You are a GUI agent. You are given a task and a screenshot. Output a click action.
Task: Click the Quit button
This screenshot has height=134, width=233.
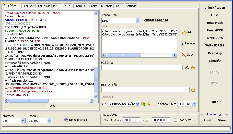pyautogui.click(x=215, y=102)
